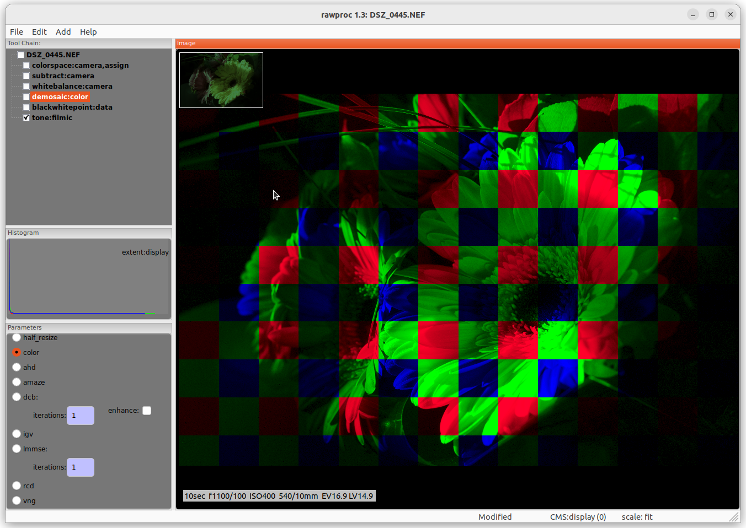Click the flower preview thumbnail
The height and width of the screenshot is (528, 746).
(221, 80)
